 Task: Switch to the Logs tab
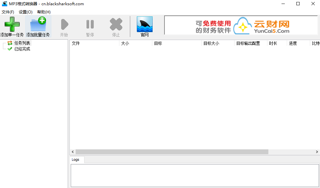76,160
